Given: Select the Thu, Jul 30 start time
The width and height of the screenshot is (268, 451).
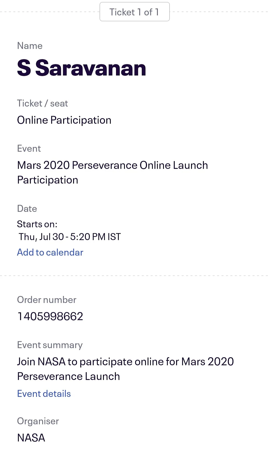Looking at the screenshot, I should [69, 237].
